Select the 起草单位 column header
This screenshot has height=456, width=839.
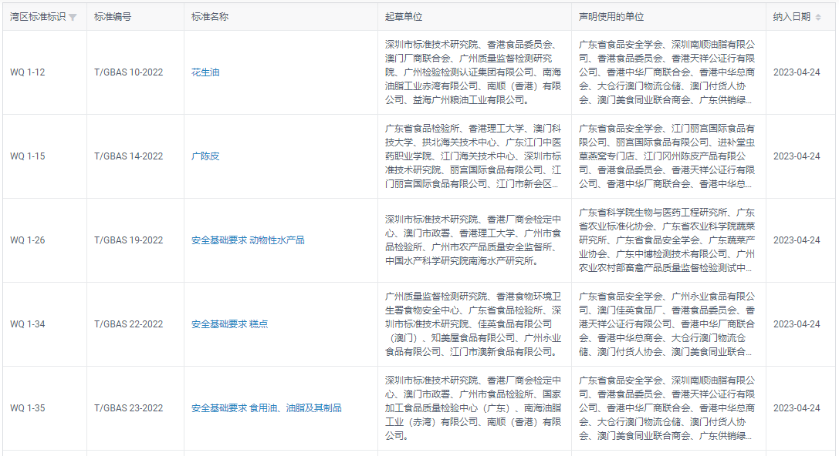coord(404,16)
